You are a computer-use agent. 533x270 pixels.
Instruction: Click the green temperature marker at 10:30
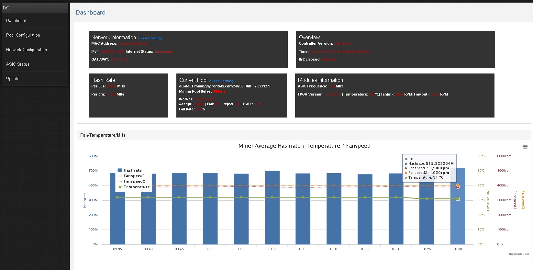(458, 199)
